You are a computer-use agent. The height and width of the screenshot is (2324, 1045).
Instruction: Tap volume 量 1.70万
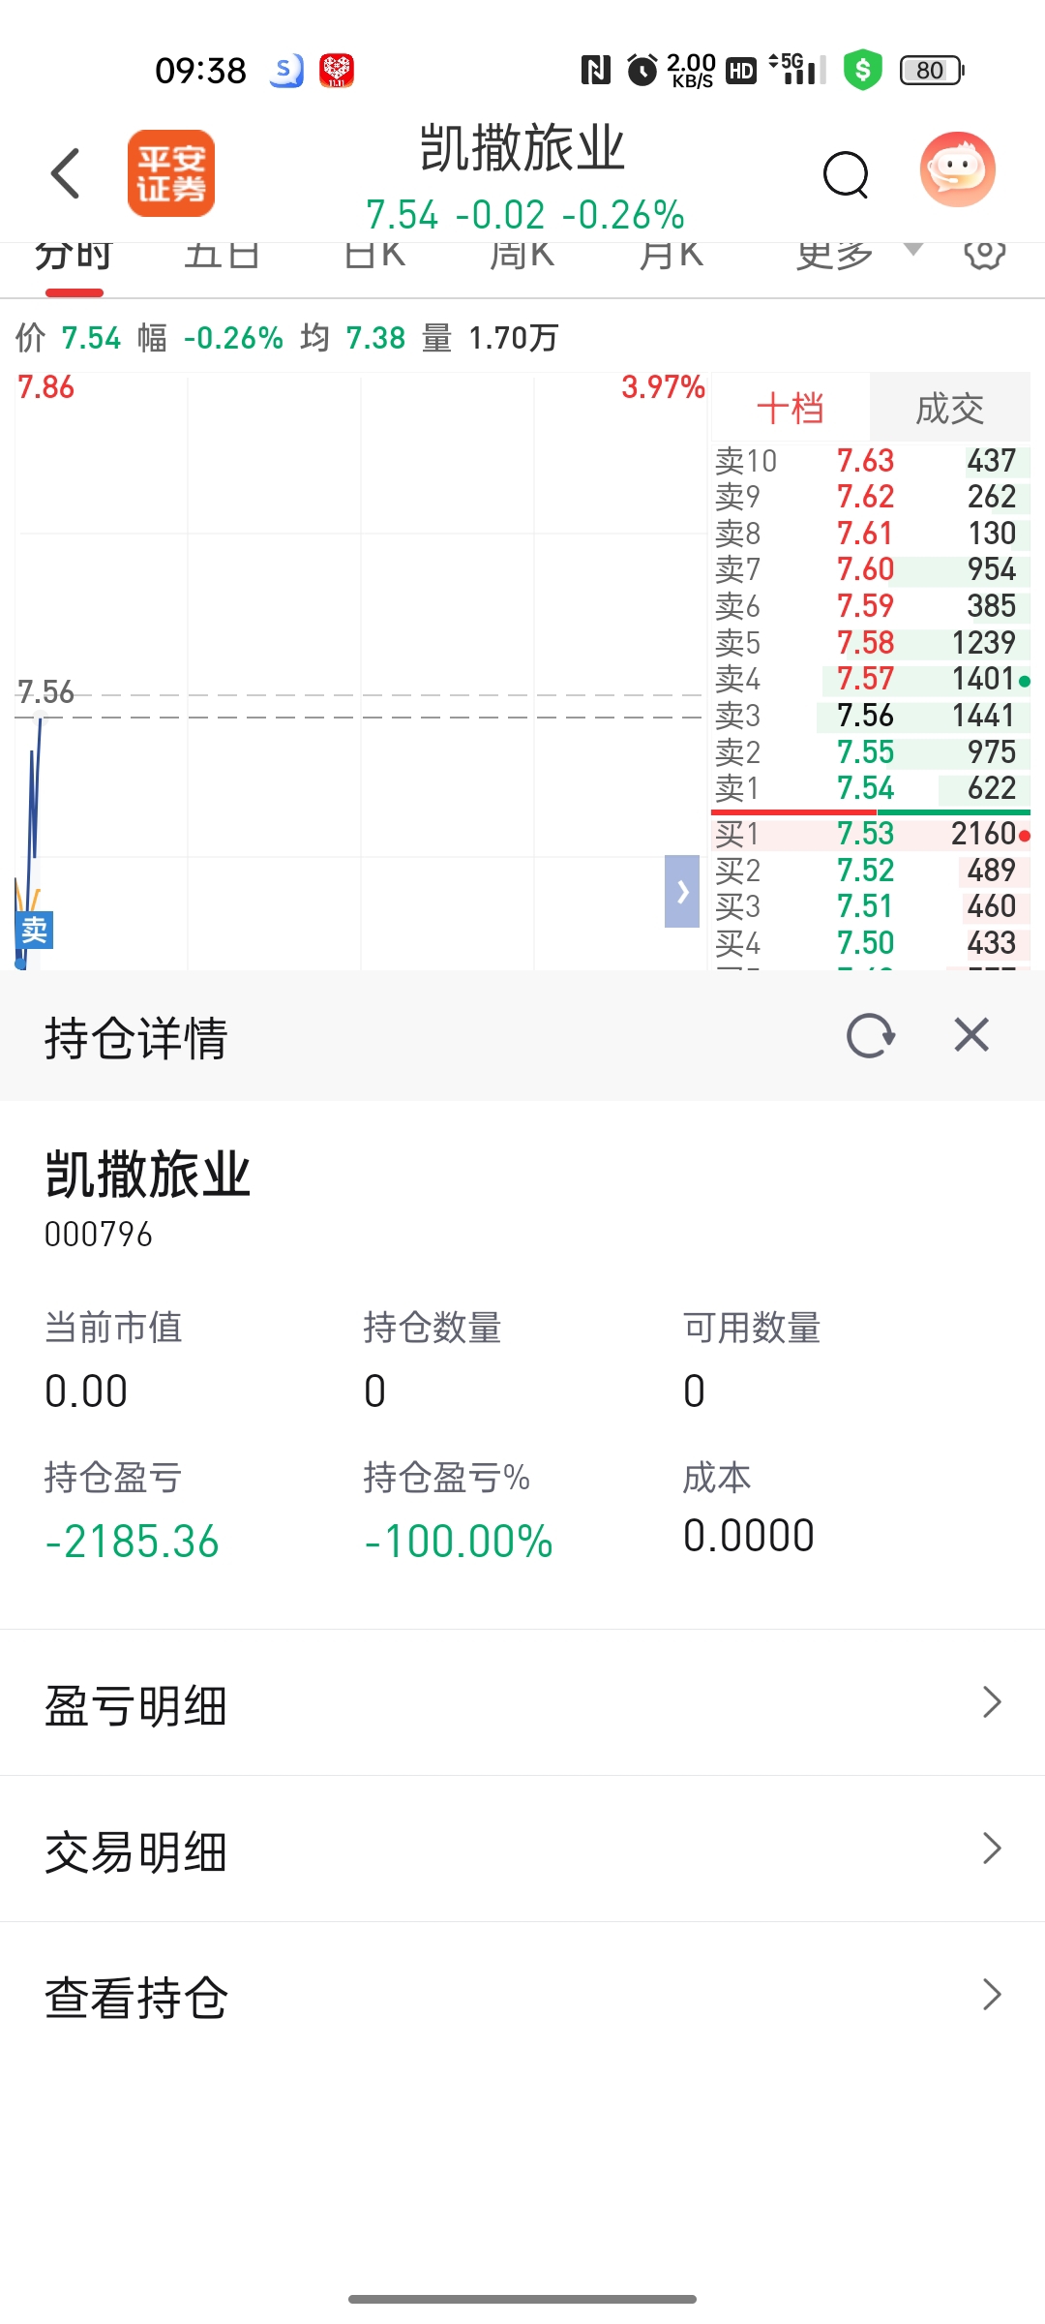point(491,338)
